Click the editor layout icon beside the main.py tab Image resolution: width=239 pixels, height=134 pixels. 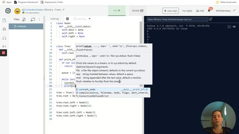(67, 19)
